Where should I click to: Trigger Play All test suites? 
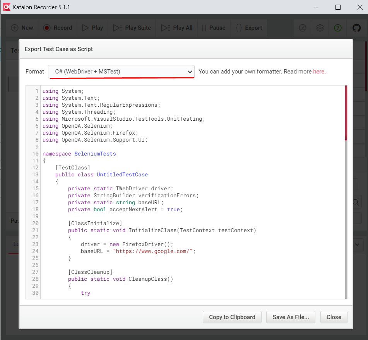[x=176, y=28]
